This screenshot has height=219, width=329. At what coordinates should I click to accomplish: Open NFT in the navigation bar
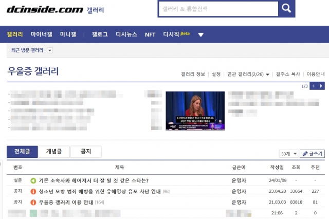point(150,34)
